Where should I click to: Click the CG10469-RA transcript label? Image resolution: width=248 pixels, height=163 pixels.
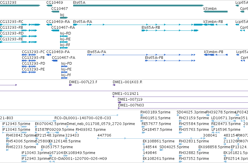pos(58,21)
